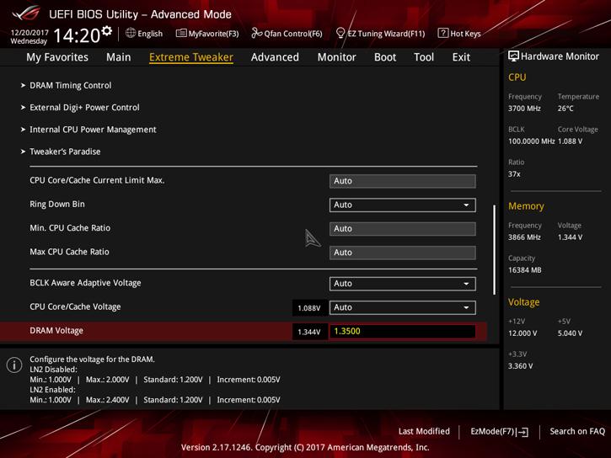Click the BCLK 100.0000 MHz value
Image resolution: width=611 pixels, height=458 pixels.
coord(531,141)
